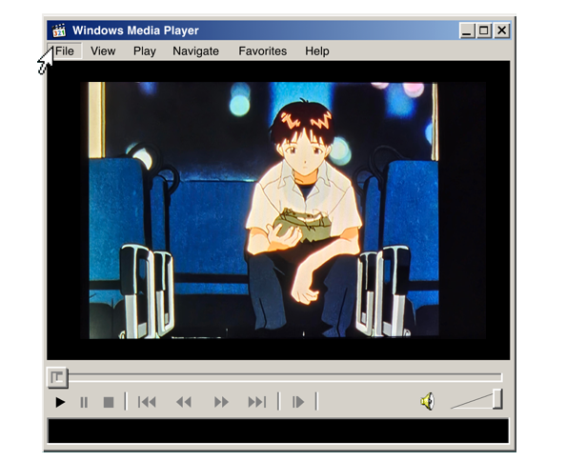
Task: Open the View menu
Action: [103, 50]
